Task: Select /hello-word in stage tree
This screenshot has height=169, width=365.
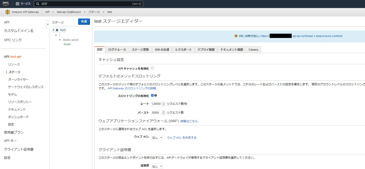Action: [x=71, y=40]
